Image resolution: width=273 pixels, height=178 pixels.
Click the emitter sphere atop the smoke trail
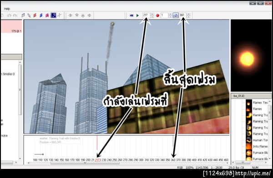pyautogui.click(x=112, y=24)
